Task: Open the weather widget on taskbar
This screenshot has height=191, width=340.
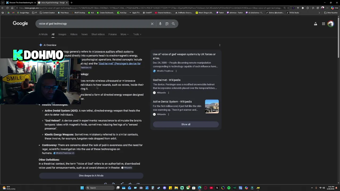Action: click(9, 188)
